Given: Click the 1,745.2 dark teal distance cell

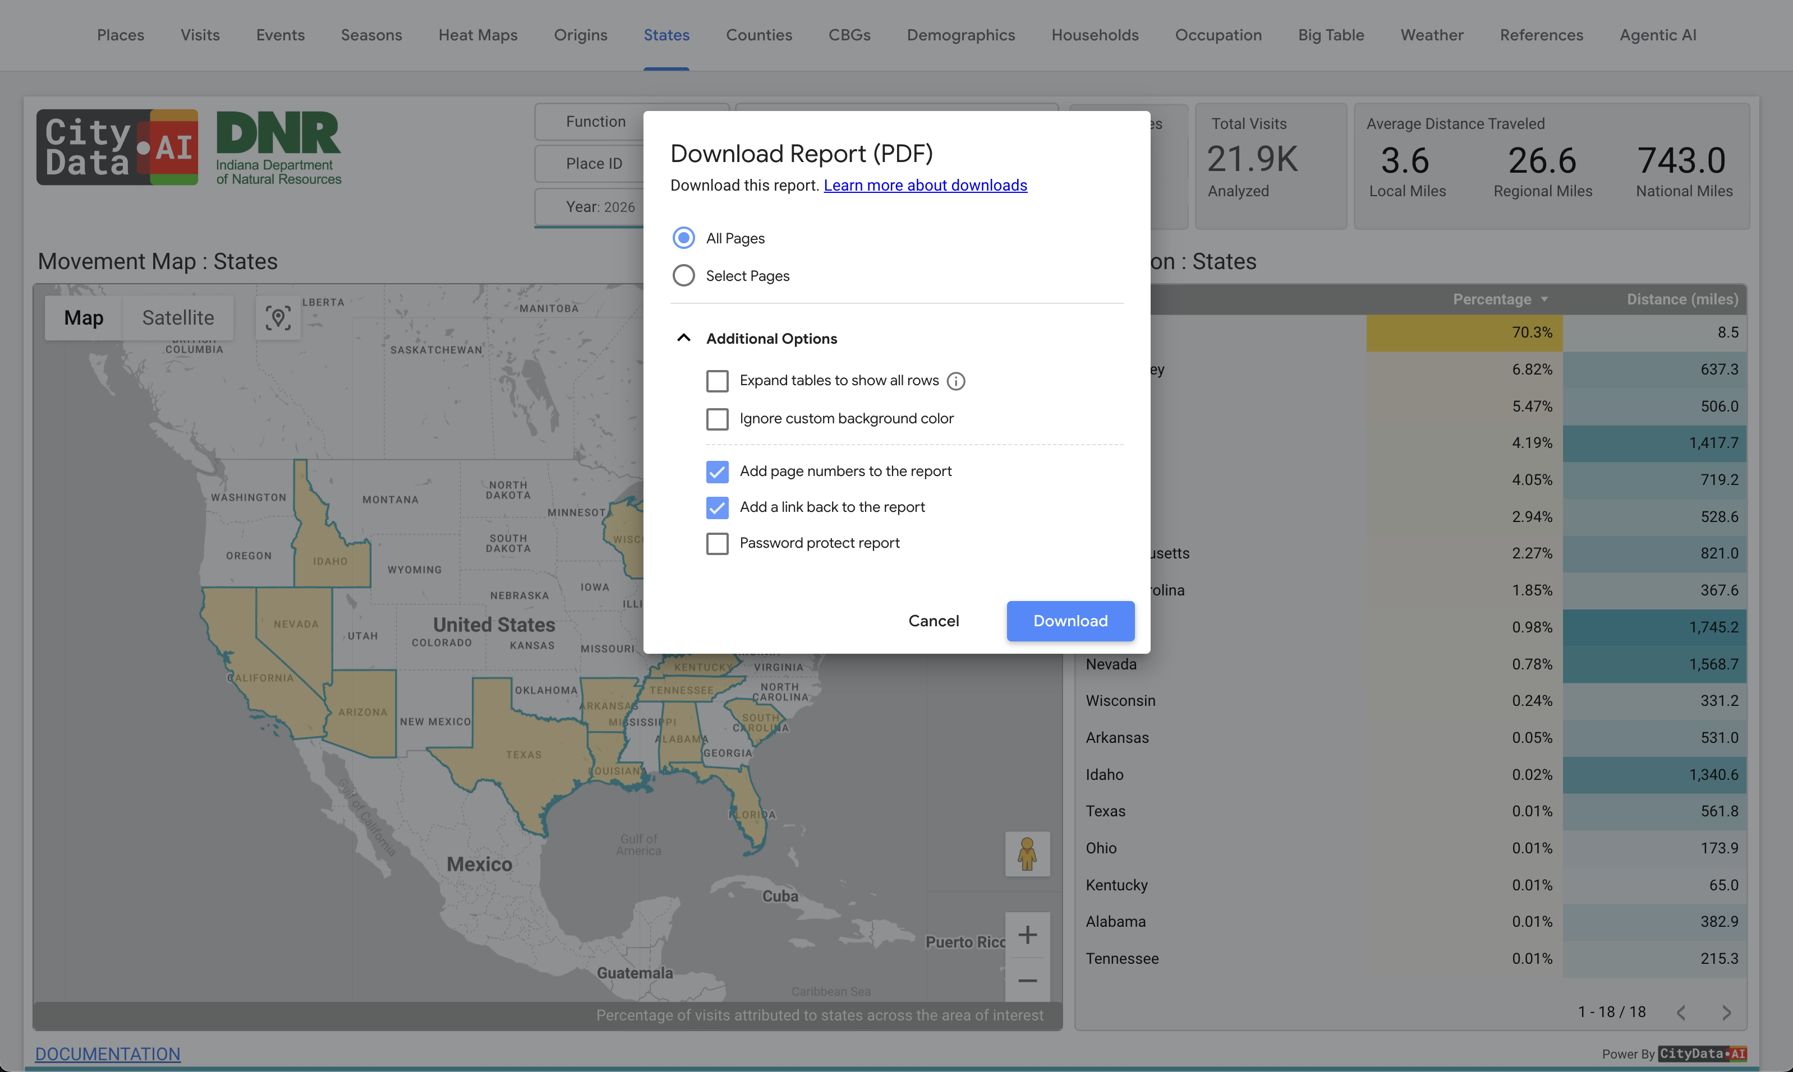Looking at the screenshot, I should point(1654,627).
